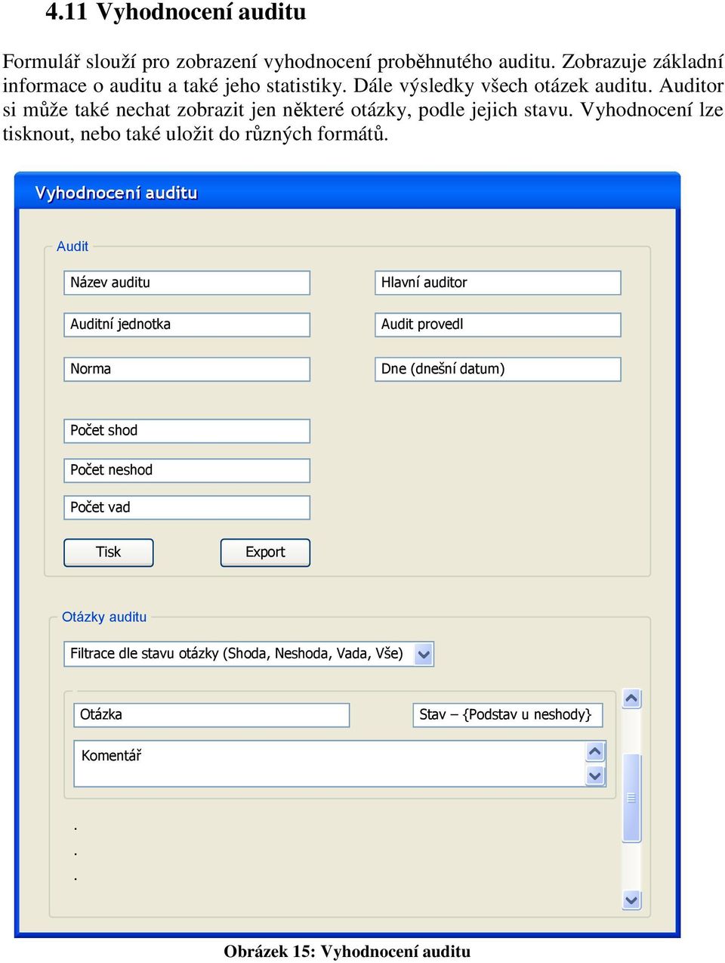
Task: Click into the Komentář text area
Action: 329,763
